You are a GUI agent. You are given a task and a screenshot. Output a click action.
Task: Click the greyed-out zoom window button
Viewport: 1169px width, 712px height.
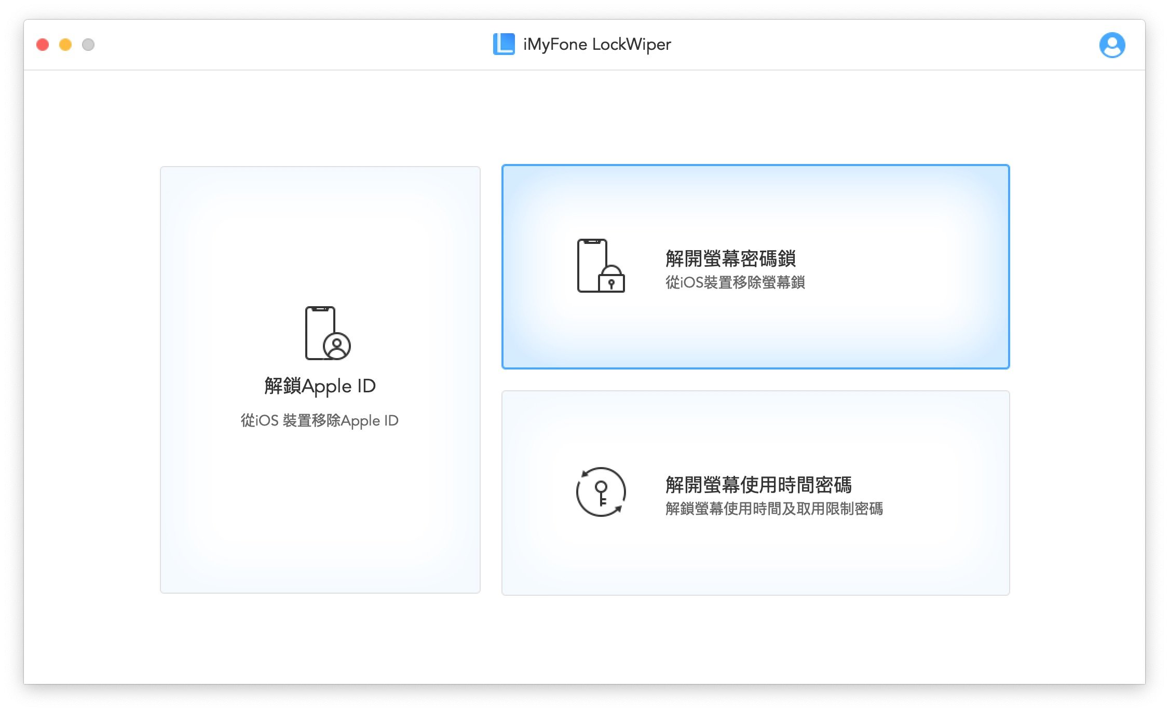click(88, 45)
